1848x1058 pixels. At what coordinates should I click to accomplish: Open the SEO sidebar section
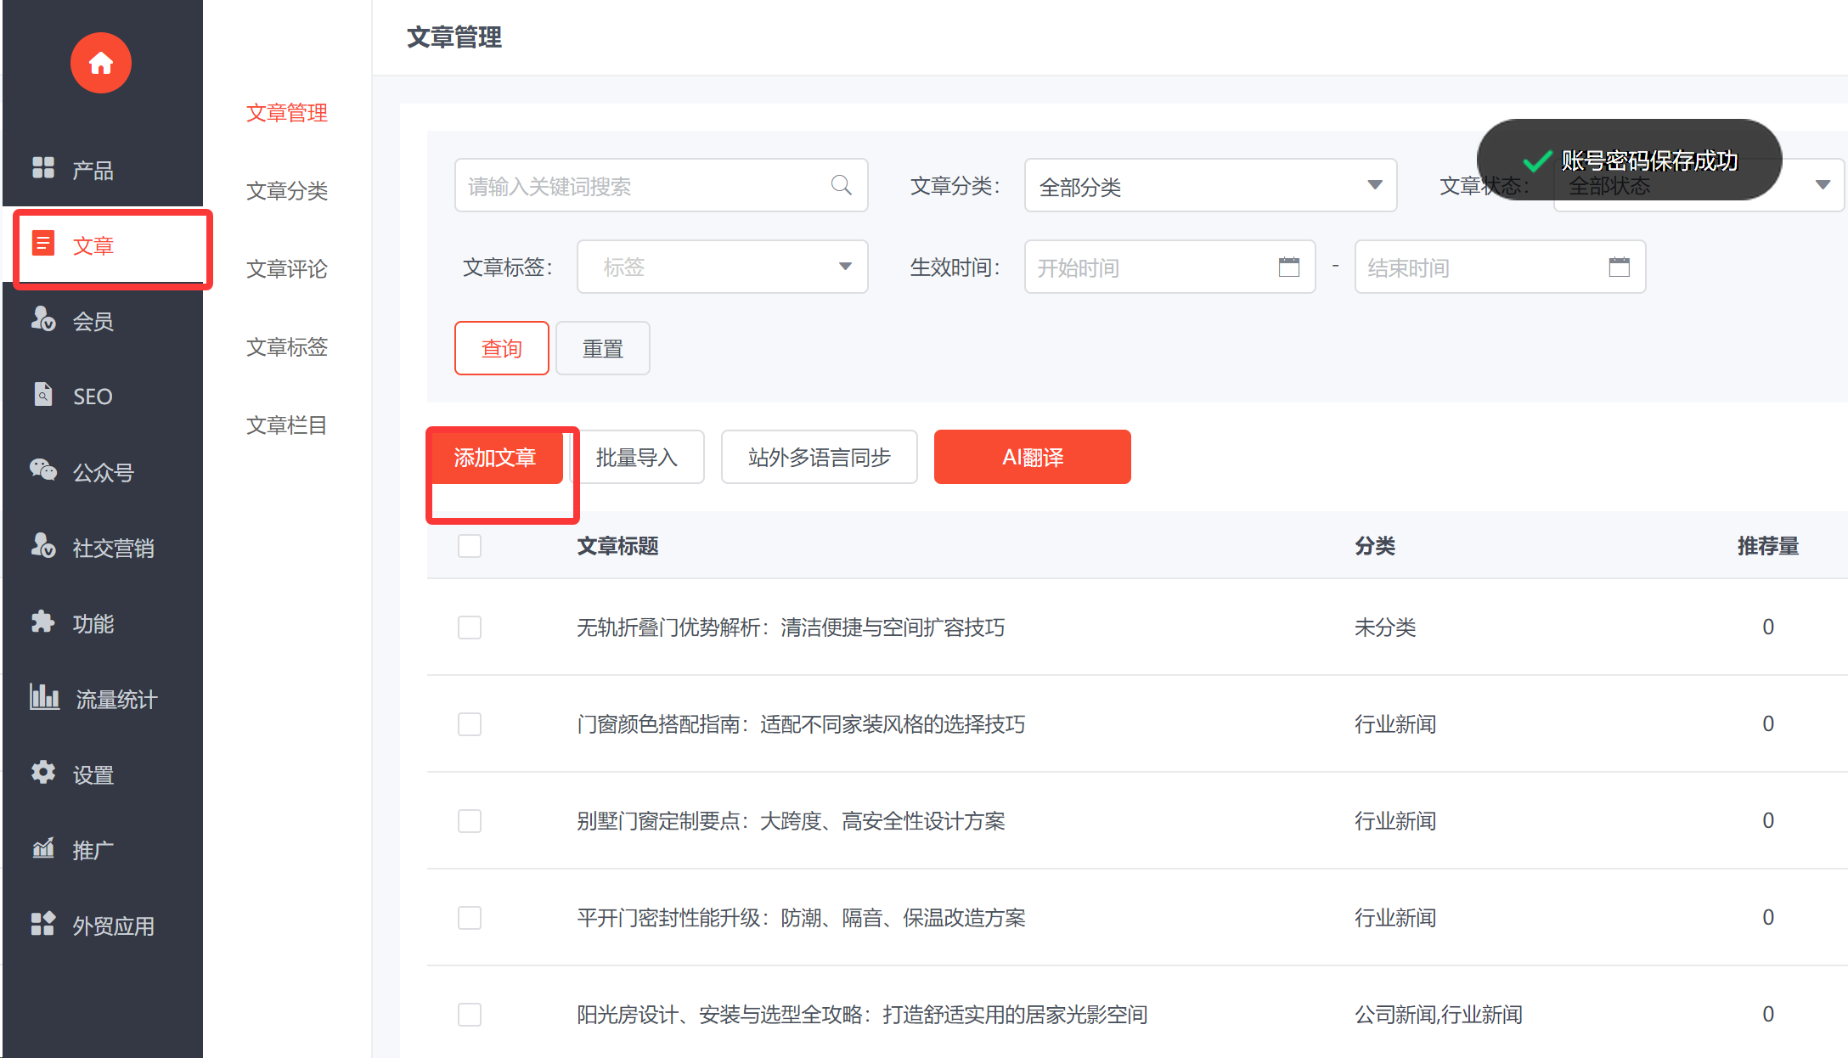(92, 397)
